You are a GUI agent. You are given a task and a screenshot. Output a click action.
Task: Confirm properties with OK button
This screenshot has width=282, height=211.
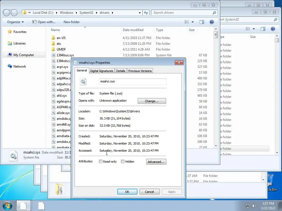click(x=127, y=191)
